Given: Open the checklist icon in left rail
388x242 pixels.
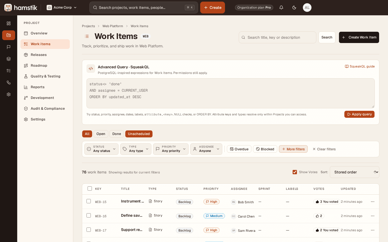Looking at the screenshot, I should coord(9,71).
